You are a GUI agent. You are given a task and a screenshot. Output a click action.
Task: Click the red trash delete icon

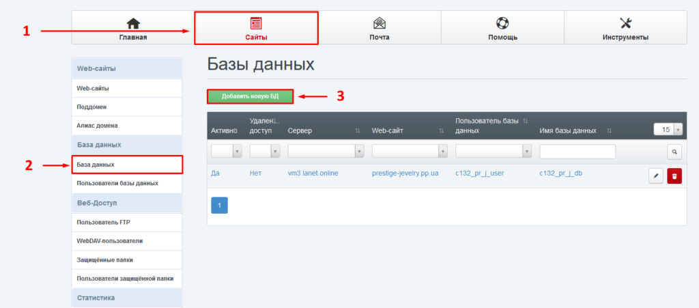click(x=674, y=177)
